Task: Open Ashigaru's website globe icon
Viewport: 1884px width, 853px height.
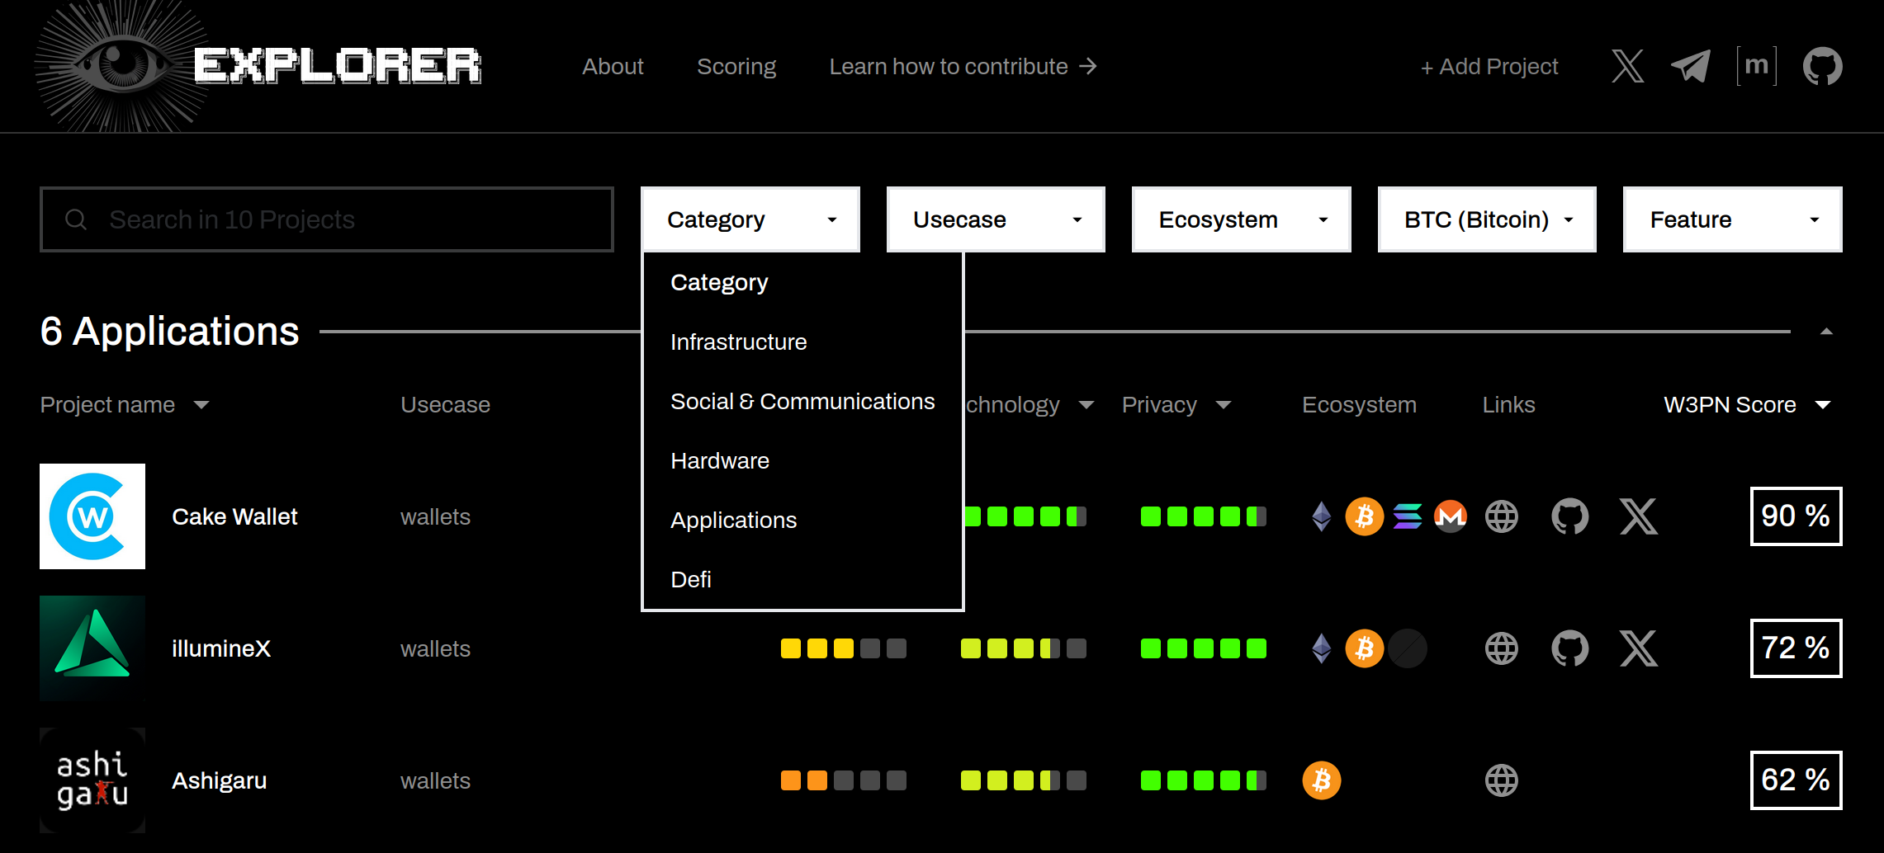Action: (x=1502, y=780)
